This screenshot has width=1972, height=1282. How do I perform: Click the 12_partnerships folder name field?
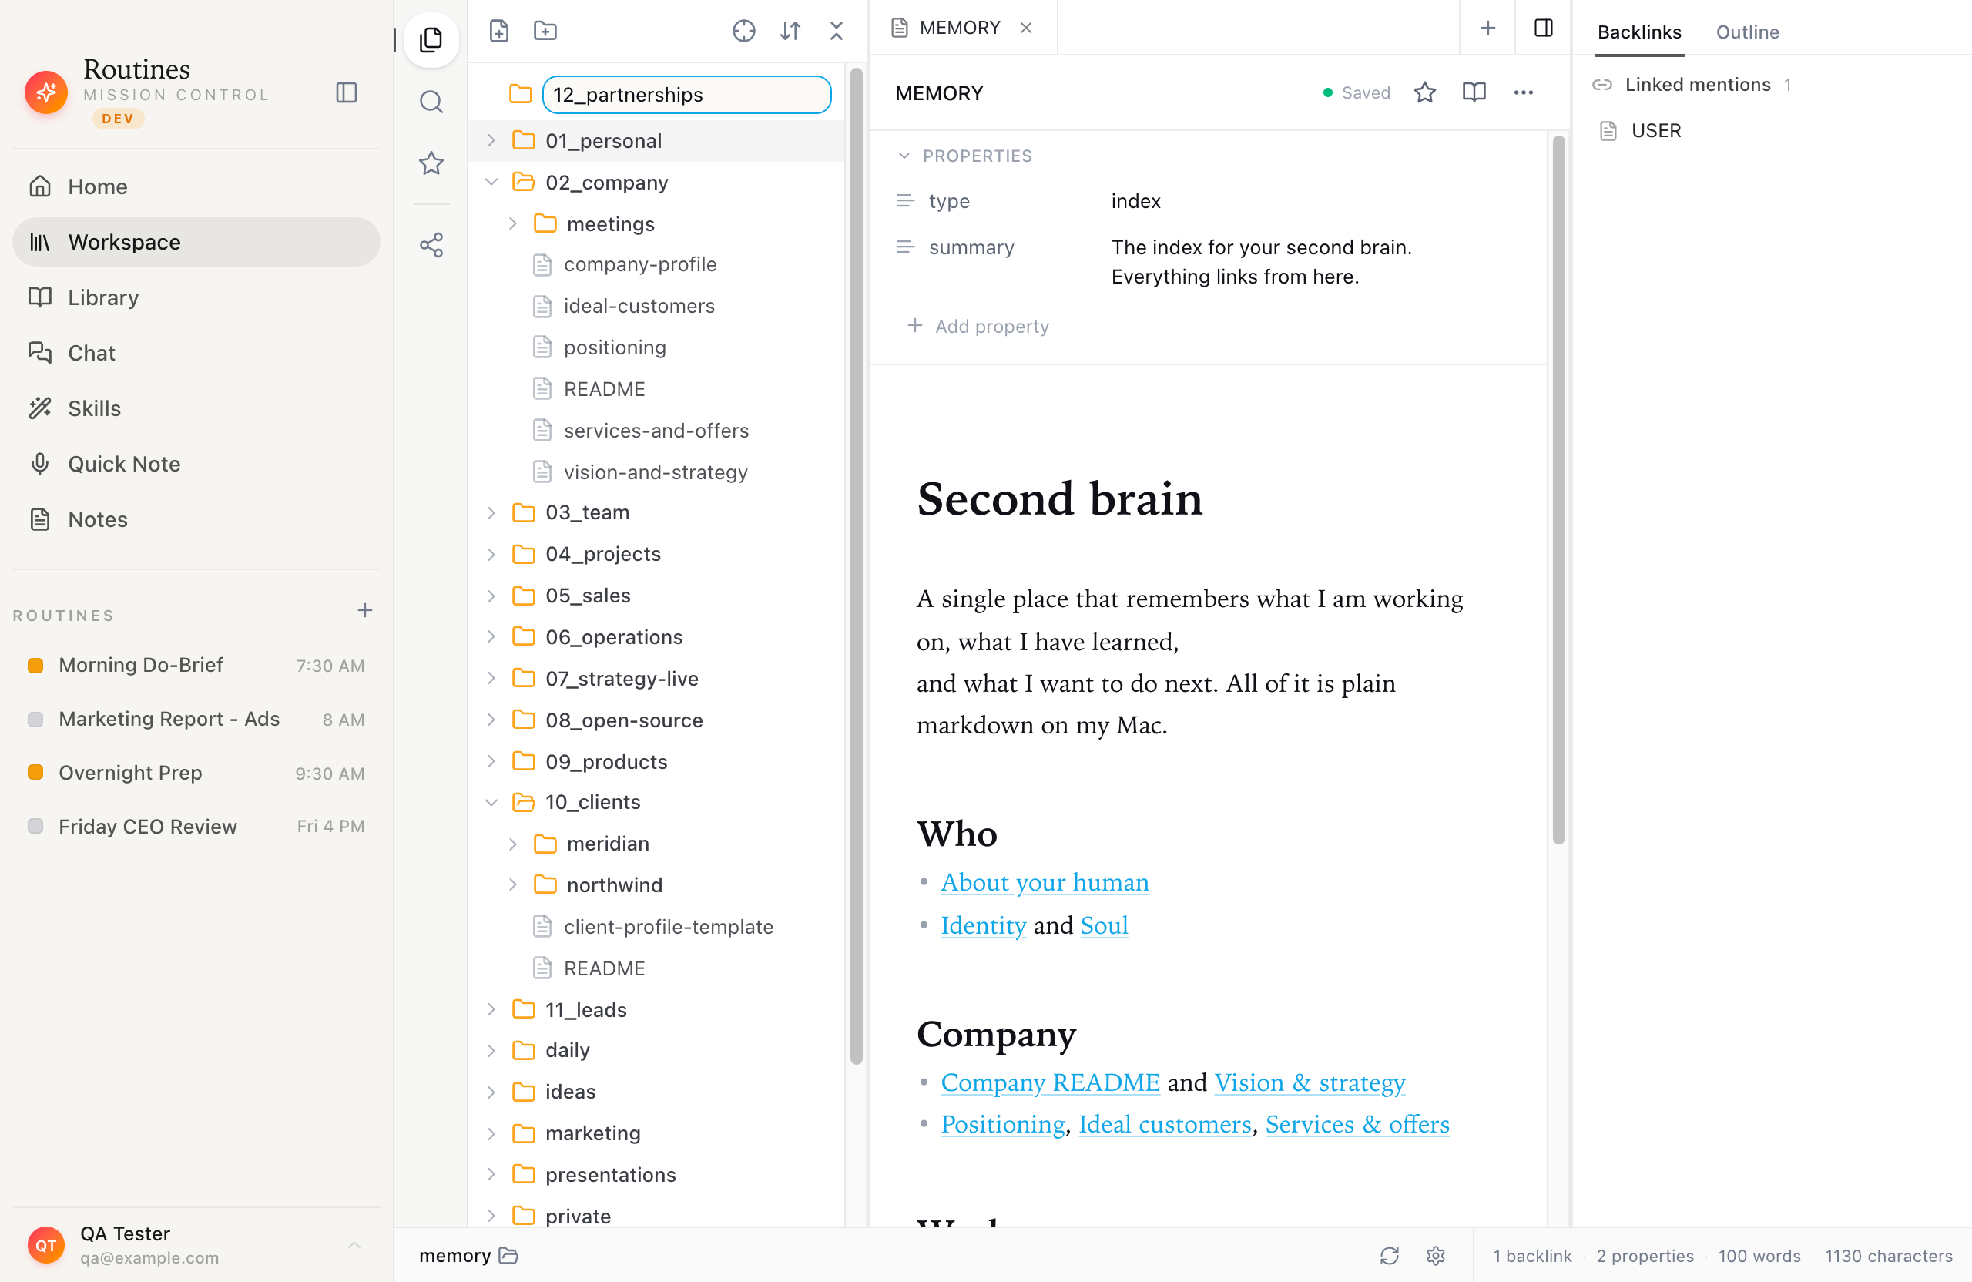click(687, 95)
